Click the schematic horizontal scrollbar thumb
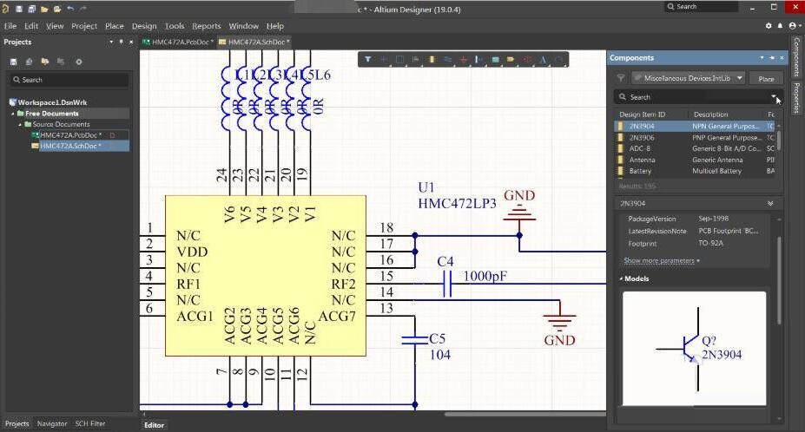The height and width of the screenshot is (432, 805). pyautogui.click(x=525, y=414)
